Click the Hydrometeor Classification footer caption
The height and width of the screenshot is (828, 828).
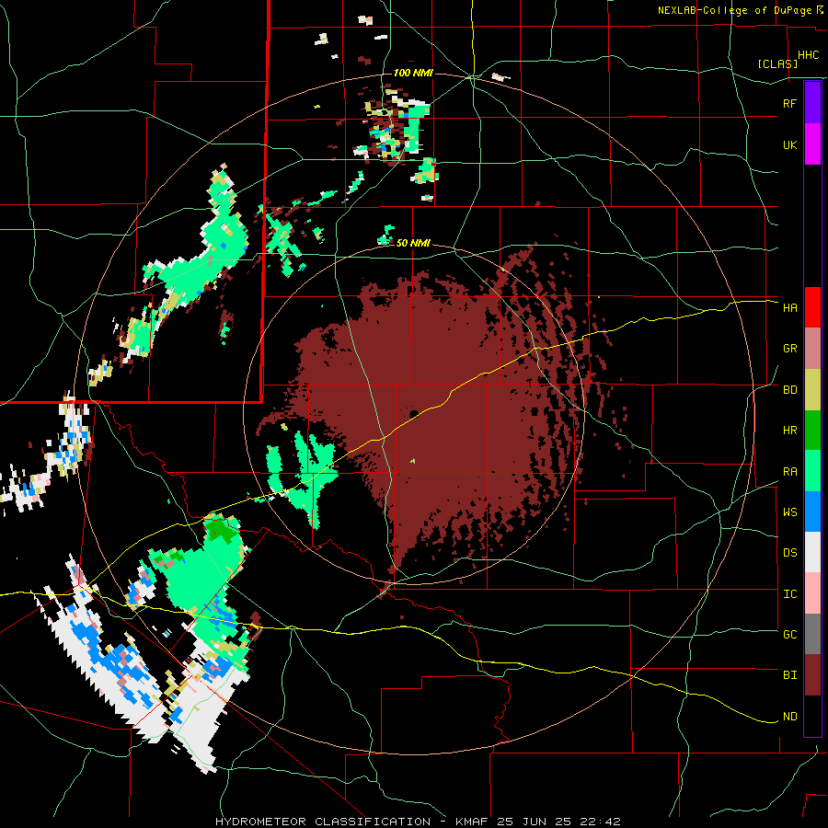click(x=418, y=822)
